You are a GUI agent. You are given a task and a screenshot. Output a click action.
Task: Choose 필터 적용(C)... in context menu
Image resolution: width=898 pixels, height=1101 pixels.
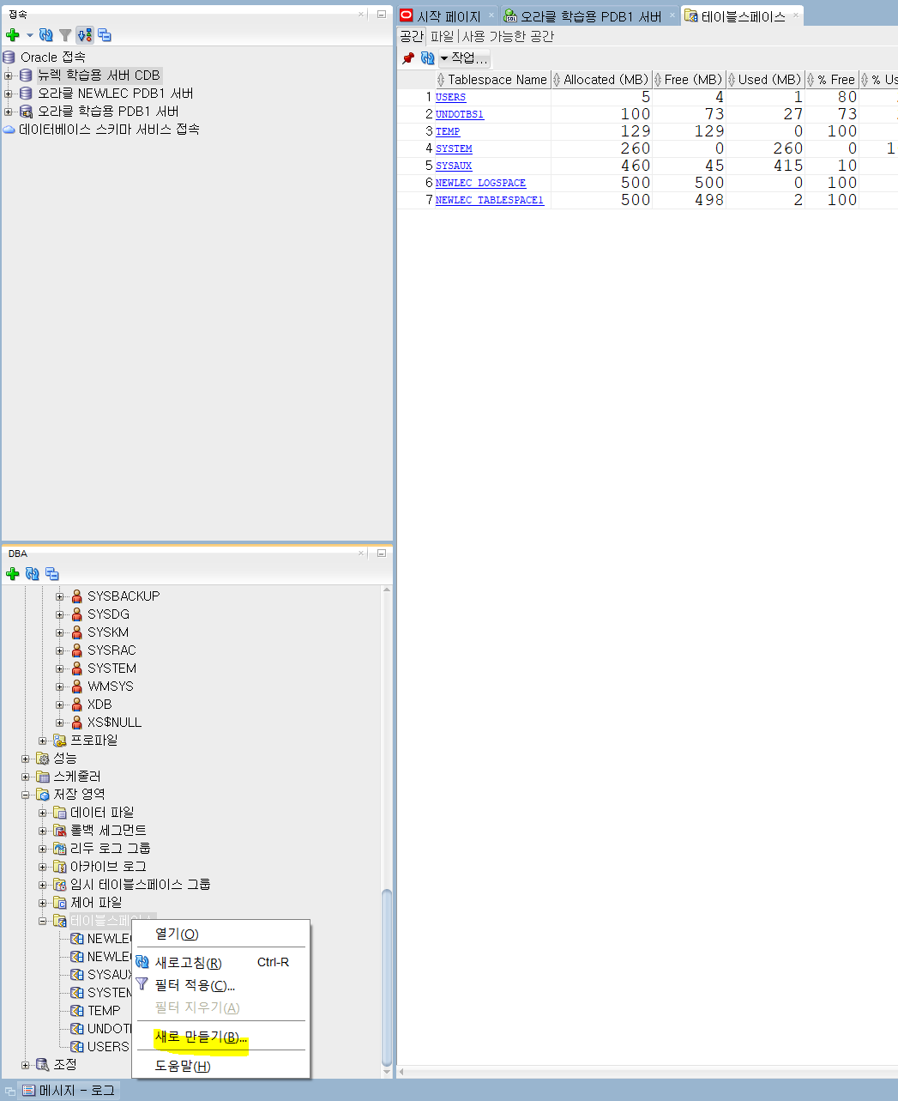pos(220,985)
